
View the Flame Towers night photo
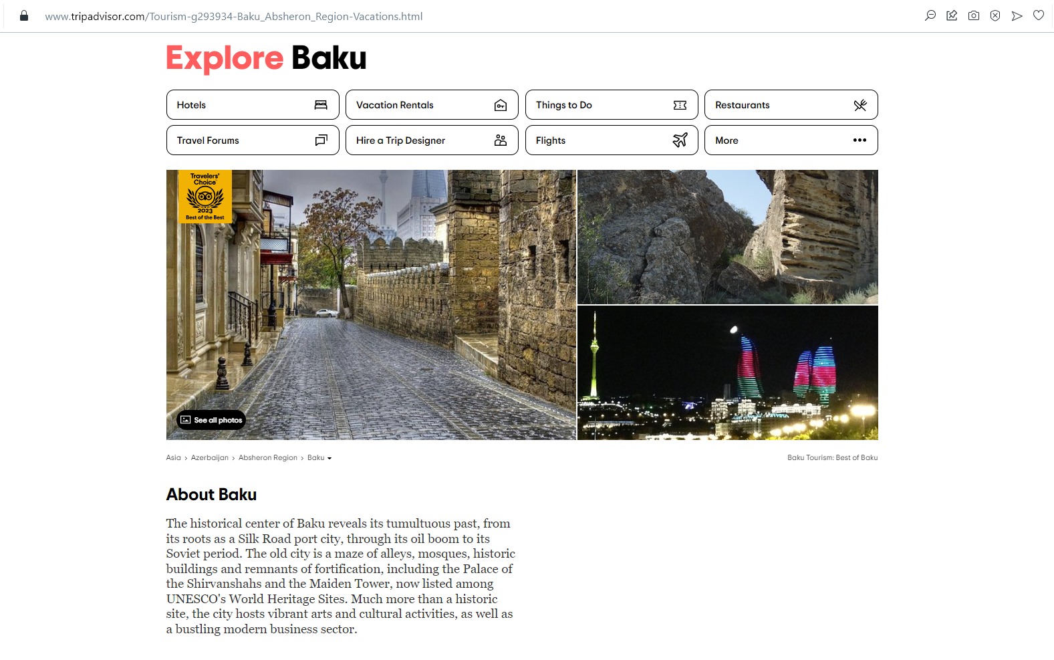[727, 372]
